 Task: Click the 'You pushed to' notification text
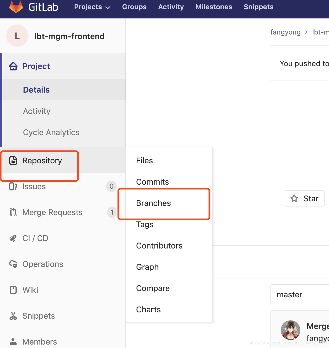(304, 64)
